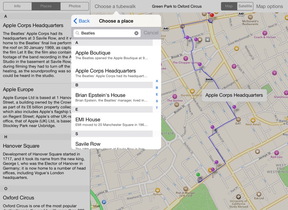Select Savile Row in the list

pos(112,143)
